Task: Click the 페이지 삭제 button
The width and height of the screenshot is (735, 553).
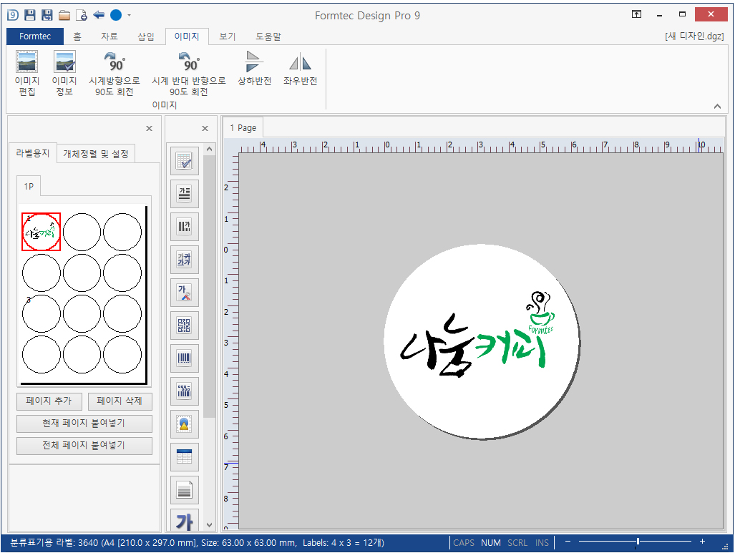Action: pyautogui.click(x=120, y=401)
